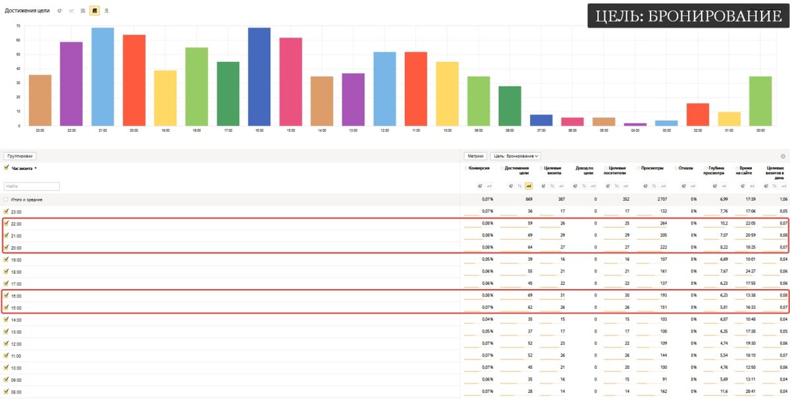790x399 pixels.
Task: Click bar icon under Целевые визиты column
Action: (x=561, y=186)
